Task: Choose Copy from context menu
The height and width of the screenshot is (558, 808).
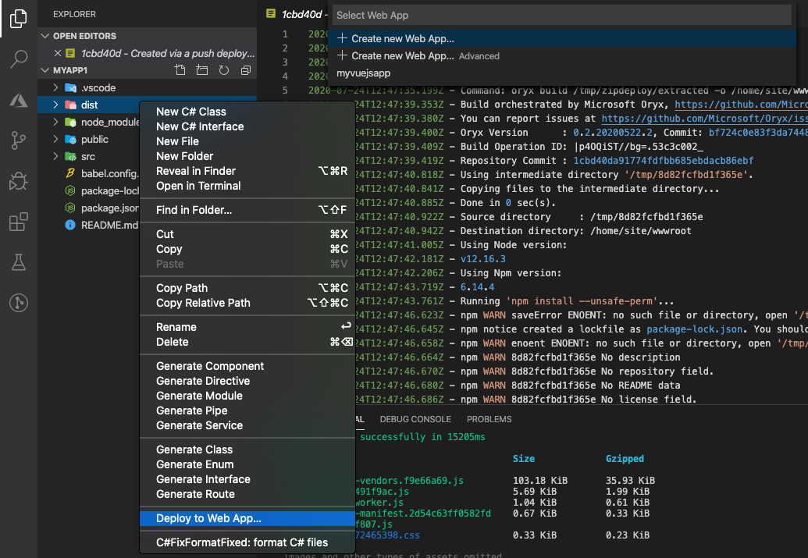Action: click(x=247, y=249)
